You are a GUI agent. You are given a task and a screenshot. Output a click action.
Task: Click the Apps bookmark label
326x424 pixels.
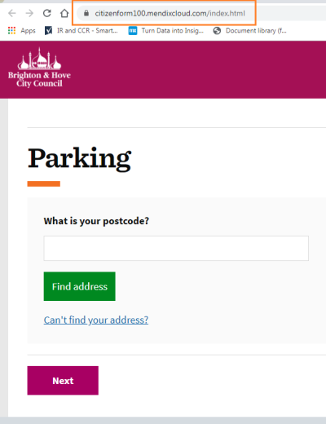click(x=28, y=31)
